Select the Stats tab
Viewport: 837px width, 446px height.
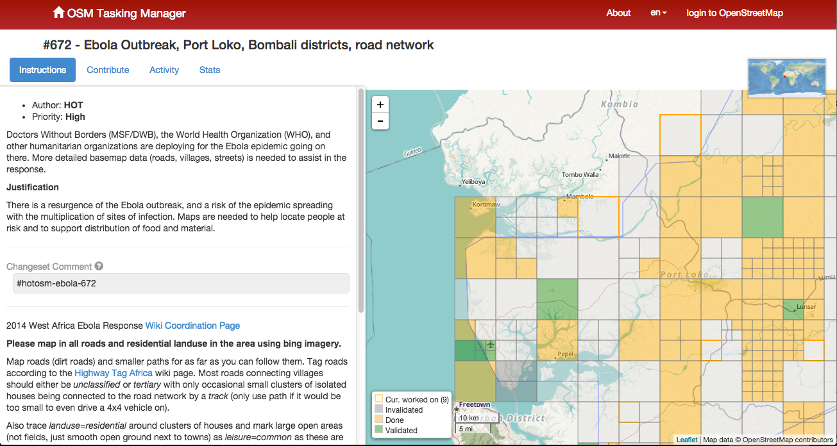tap(210, 70)
